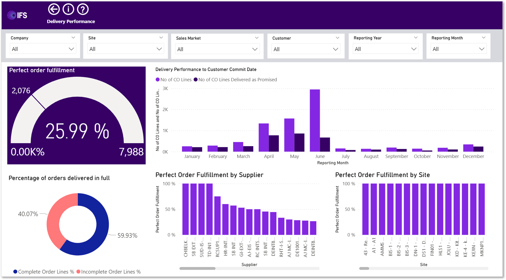Collapse the Reporting Month slicer header chevron
The image size is (506, 280).
(x=483, y=38)
